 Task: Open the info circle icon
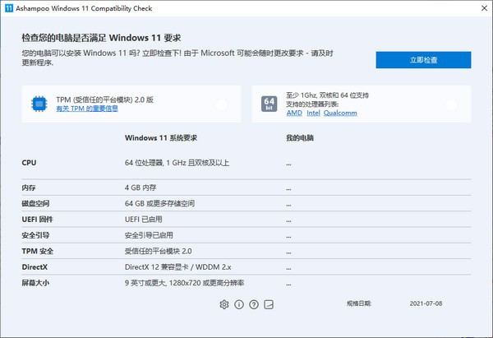[x=239, y=304]
